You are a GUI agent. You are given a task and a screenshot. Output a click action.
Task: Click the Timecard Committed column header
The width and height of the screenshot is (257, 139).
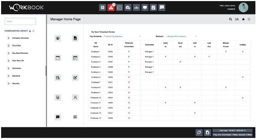(x=129, y=45)
